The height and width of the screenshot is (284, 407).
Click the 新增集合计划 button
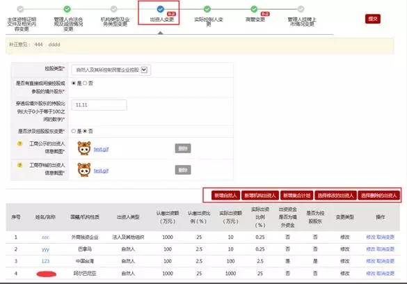tap(296, 195)
